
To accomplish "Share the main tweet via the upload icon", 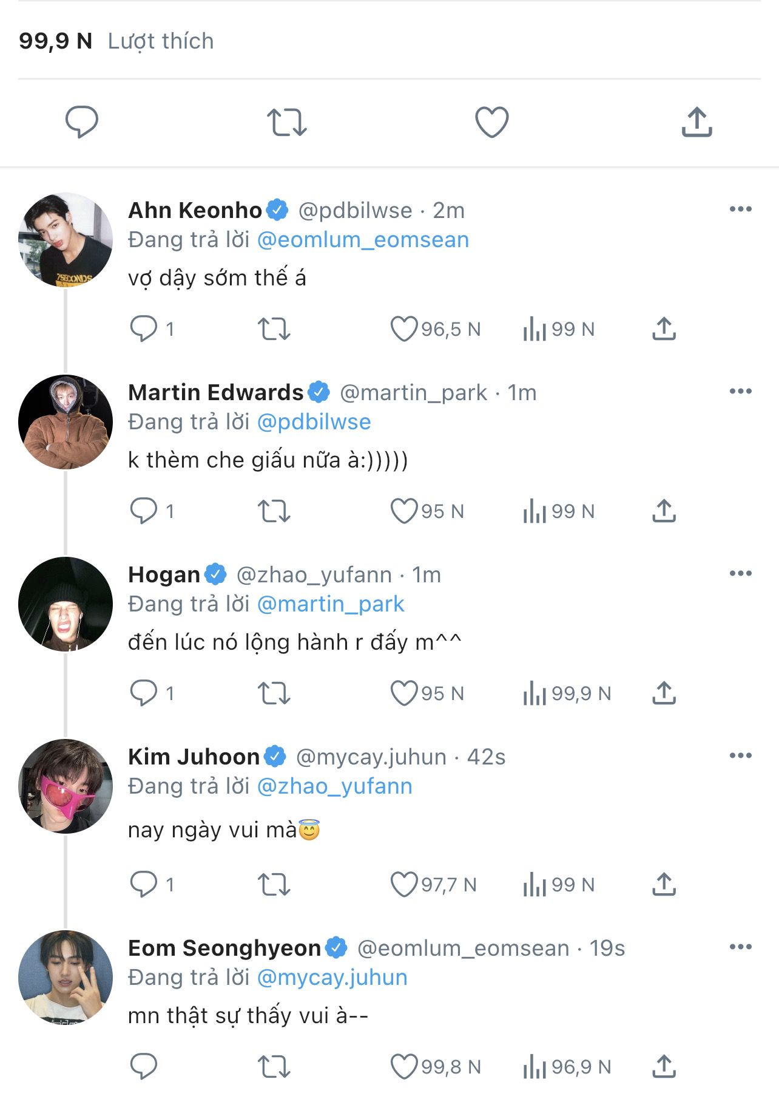I will click(696, 122).
